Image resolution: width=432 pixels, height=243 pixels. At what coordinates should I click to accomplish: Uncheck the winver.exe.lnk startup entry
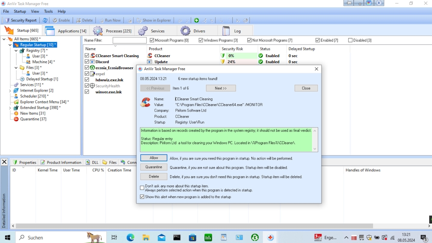click(87, 92)
